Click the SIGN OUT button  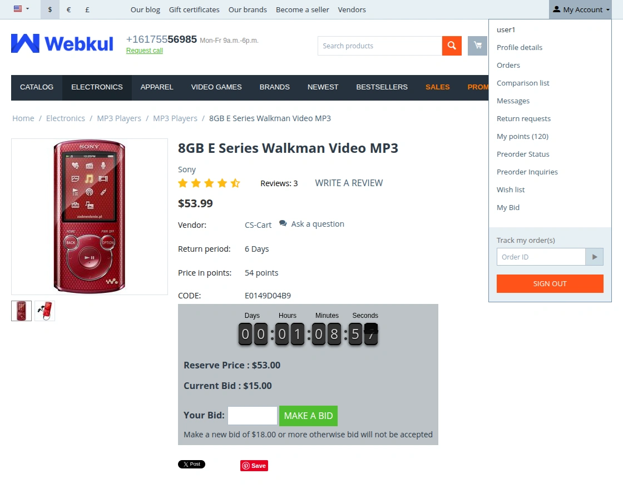[x=550, y=283]
